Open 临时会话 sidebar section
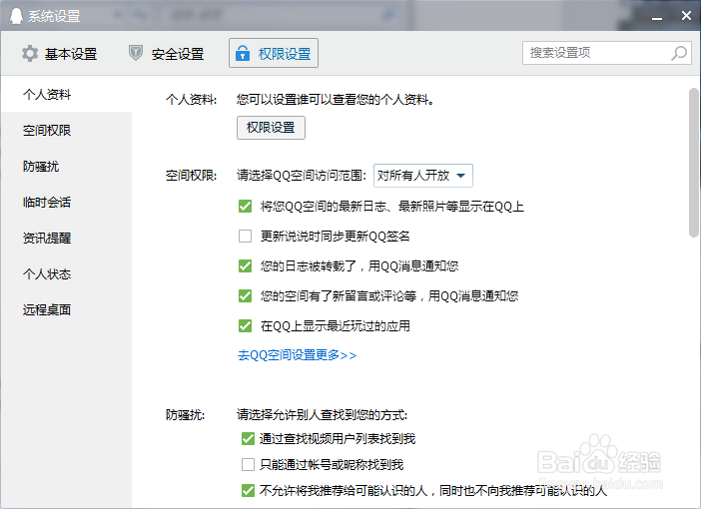 pyautogui.click(x=66, y=202)
